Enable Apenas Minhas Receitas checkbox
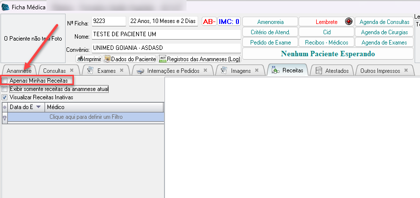Image resolution: width=420 pixels, height=198 pixels. tap(5, 80)
